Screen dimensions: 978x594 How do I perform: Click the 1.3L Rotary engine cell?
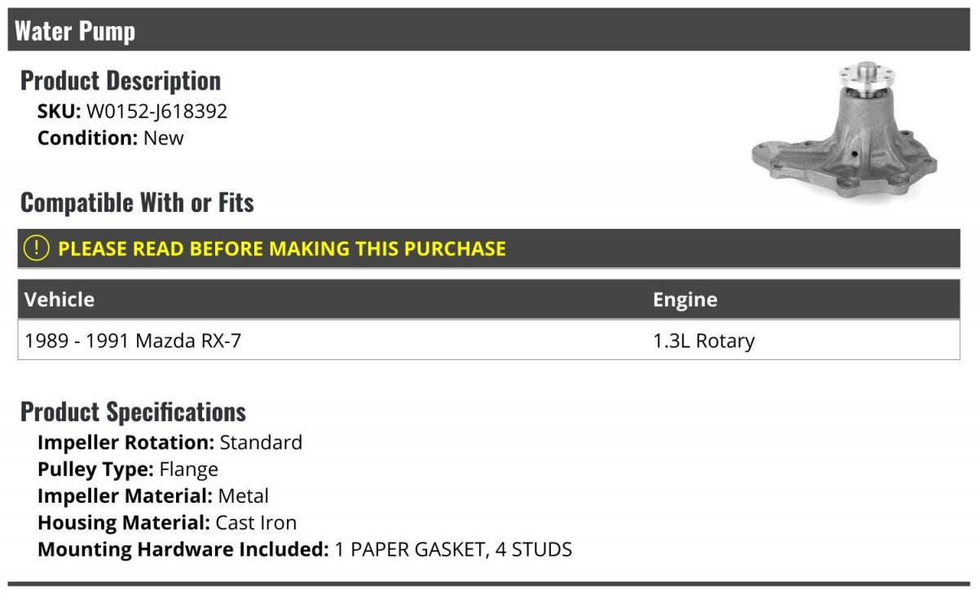pos(704,341)
